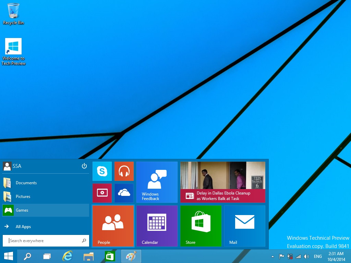Open the OneDrive cloud tile

click(x=124, y=193)
